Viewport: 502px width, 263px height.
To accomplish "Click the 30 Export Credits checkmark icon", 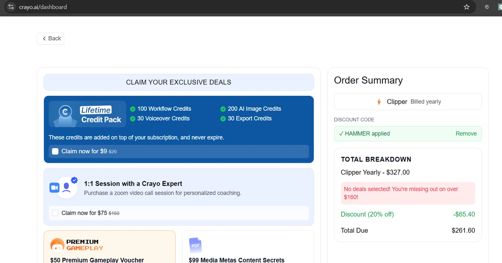I will coord(223,119).
